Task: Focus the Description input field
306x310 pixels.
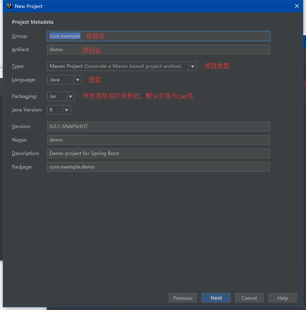Action: click(158, 153)
